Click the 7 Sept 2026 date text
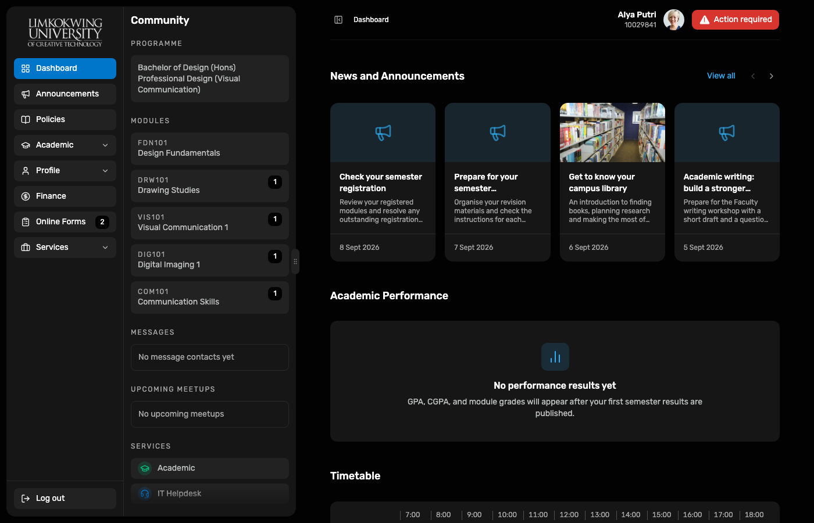814x523 pixels. click(474, 248)
